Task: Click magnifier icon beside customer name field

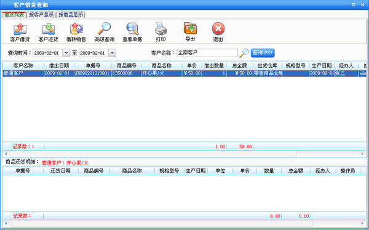Action: (244, 53)
